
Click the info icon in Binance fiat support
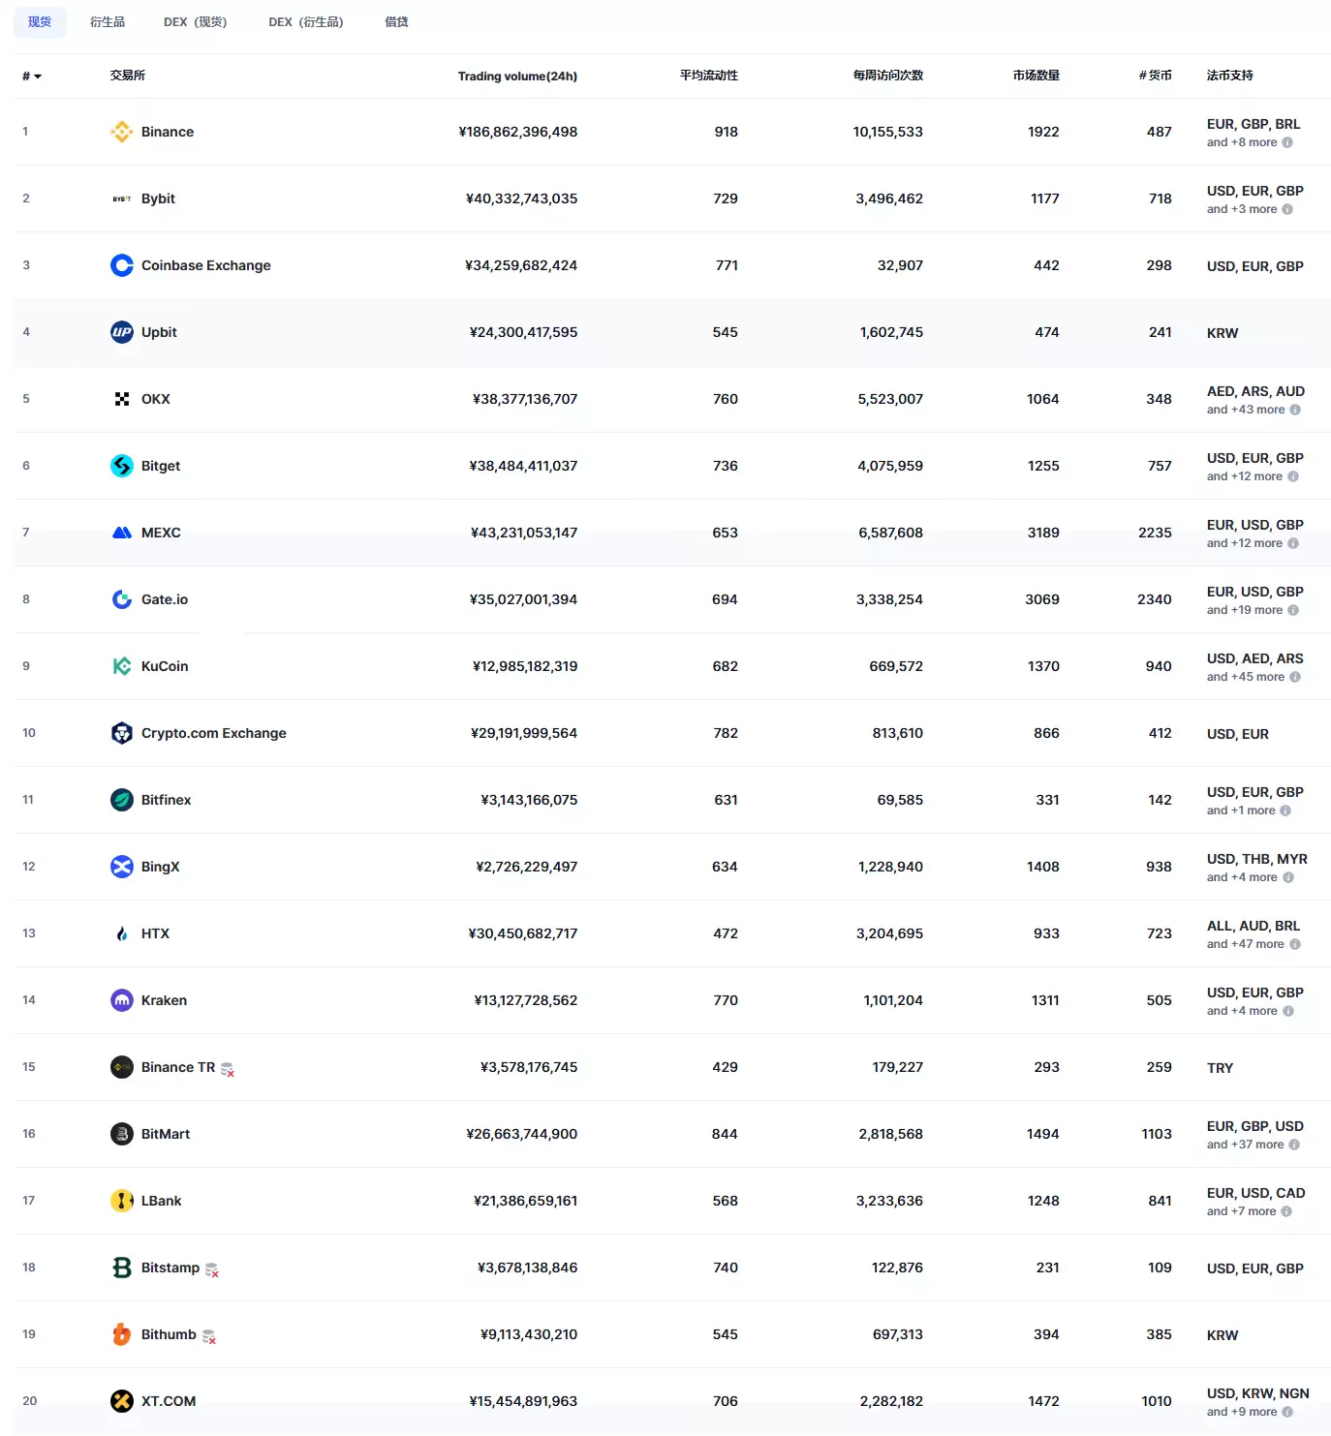(1287, 142)
